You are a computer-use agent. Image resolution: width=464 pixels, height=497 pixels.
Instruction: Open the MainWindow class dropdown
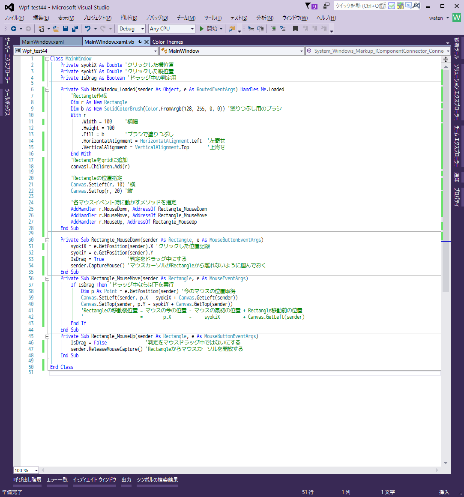(x=232, y=51)
